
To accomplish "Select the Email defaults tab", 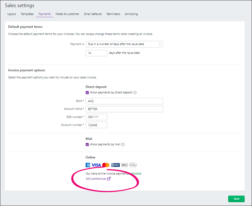I will 93,14.
